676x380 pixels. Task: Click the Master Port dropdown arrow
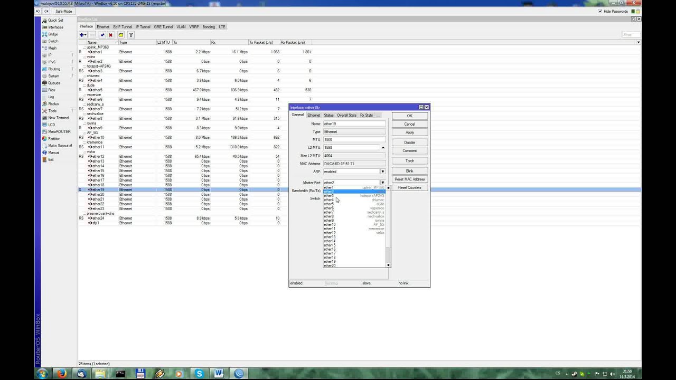tap(383, 183)
